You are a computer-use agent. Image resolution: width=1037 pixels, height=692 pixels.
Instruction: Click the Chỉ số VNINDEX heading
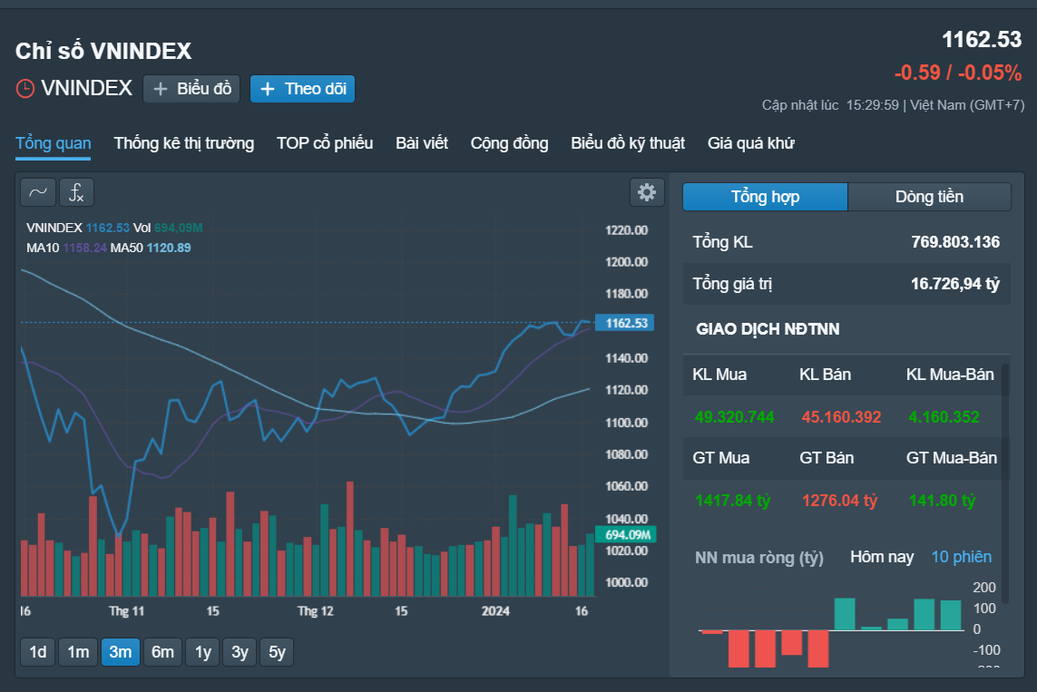coord(103,51)
